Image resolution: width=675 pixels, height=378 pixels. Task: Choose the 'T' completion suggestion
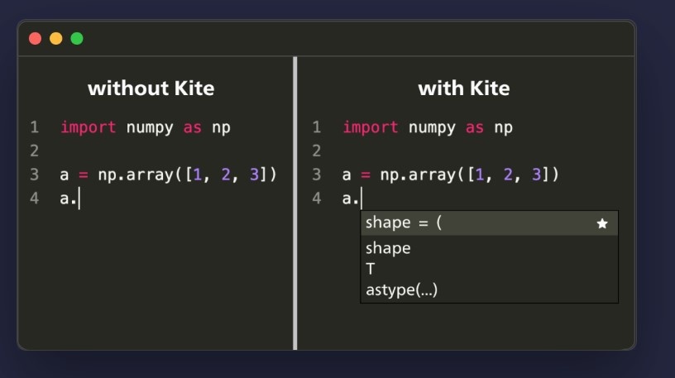pyautogui.click(x=371, y=269)
